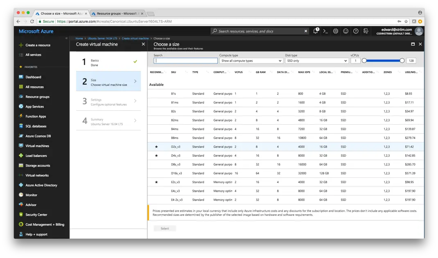Switch to the Resource groups browser tab
This screenshot has width=438, height=258.
click(x=116, y=13)
